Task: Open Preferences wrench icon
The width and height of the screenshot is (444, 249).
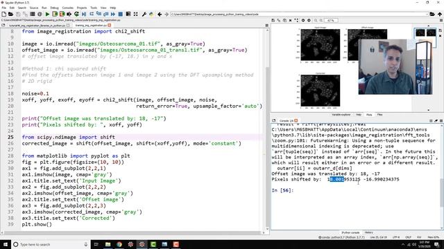Action: (x=144, y=14)
